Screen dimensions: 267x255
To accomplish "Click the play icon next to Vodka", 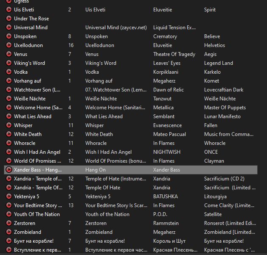I will (x=9, y=72).
